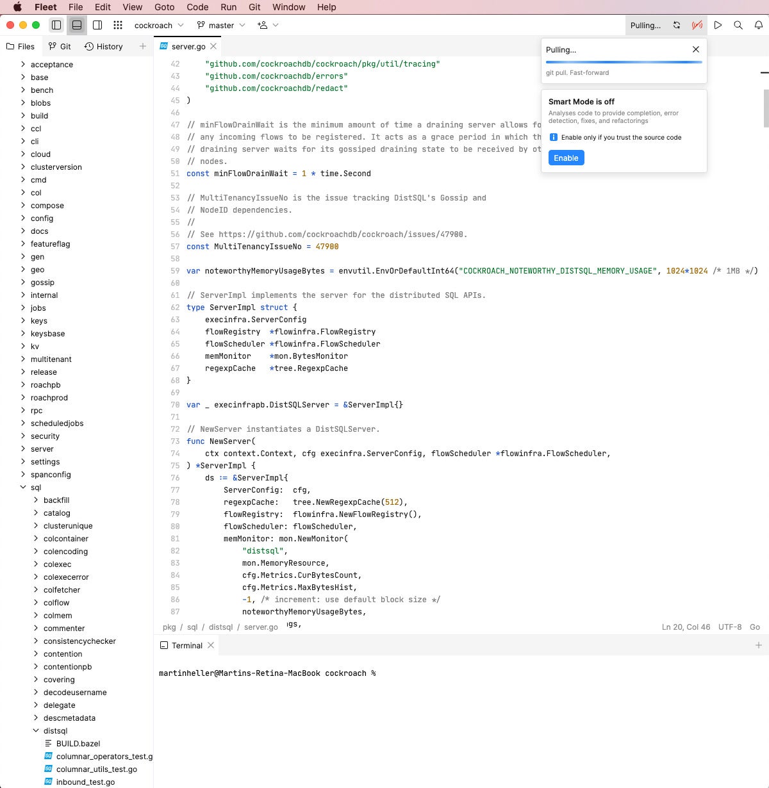Click the git pull progress bar
The height and width of the screenshot is (788, 769).
tap(624, 62)
